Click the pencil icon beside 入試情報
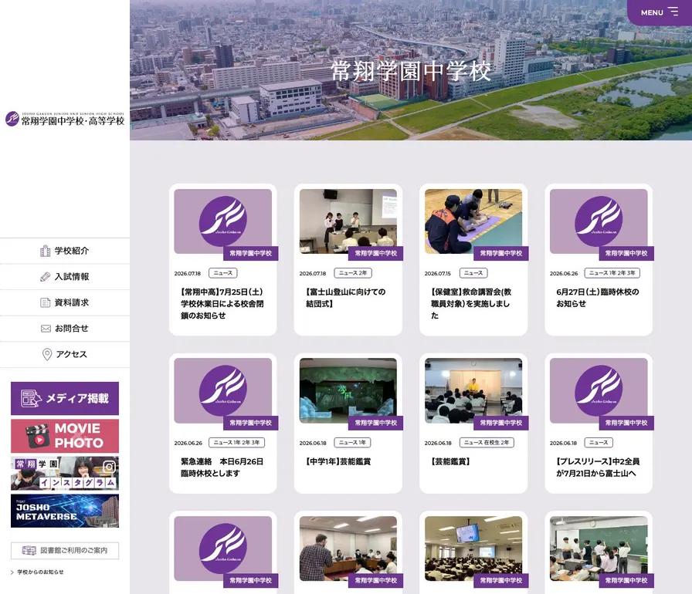Image resolution: width=692 pixels, height=594 pixels. click(x=45, y=277)
